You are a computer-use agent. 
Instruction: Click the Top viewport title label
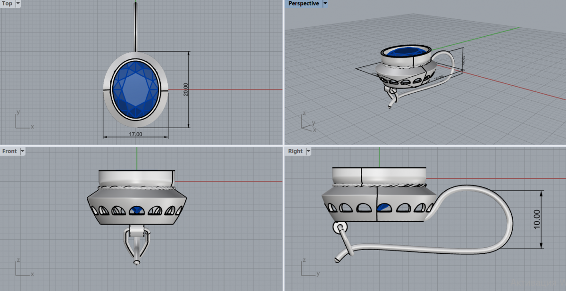7,4
